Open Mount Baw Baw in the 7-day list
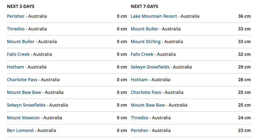Screen dimensions: 260x140 pos(148,105)
